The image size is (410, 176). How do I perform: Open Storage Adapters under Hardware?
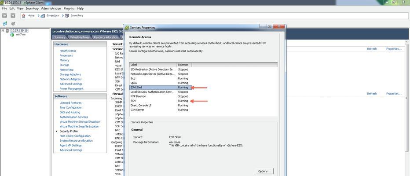[x=70, y=74]
